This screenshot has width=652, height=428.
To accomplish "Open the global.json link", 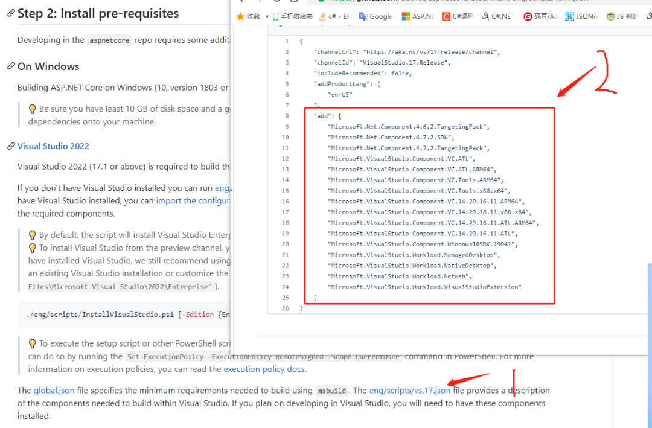I will click(x=54, y=390).
